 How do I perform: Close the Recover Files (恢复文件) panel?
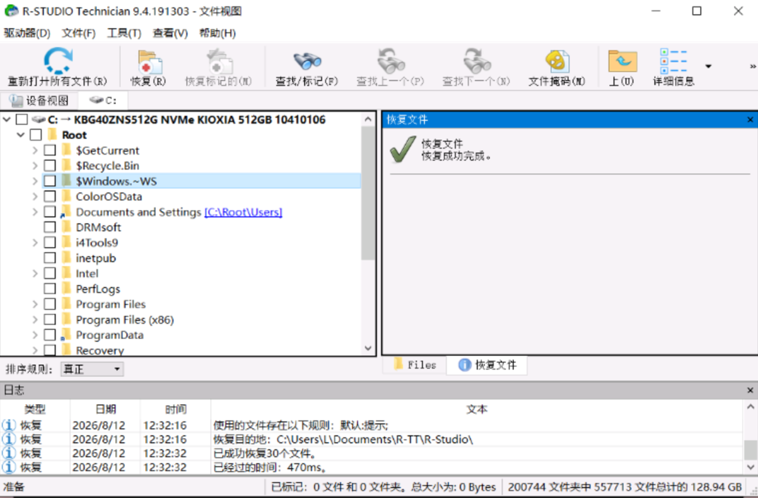tap(750, 119)
